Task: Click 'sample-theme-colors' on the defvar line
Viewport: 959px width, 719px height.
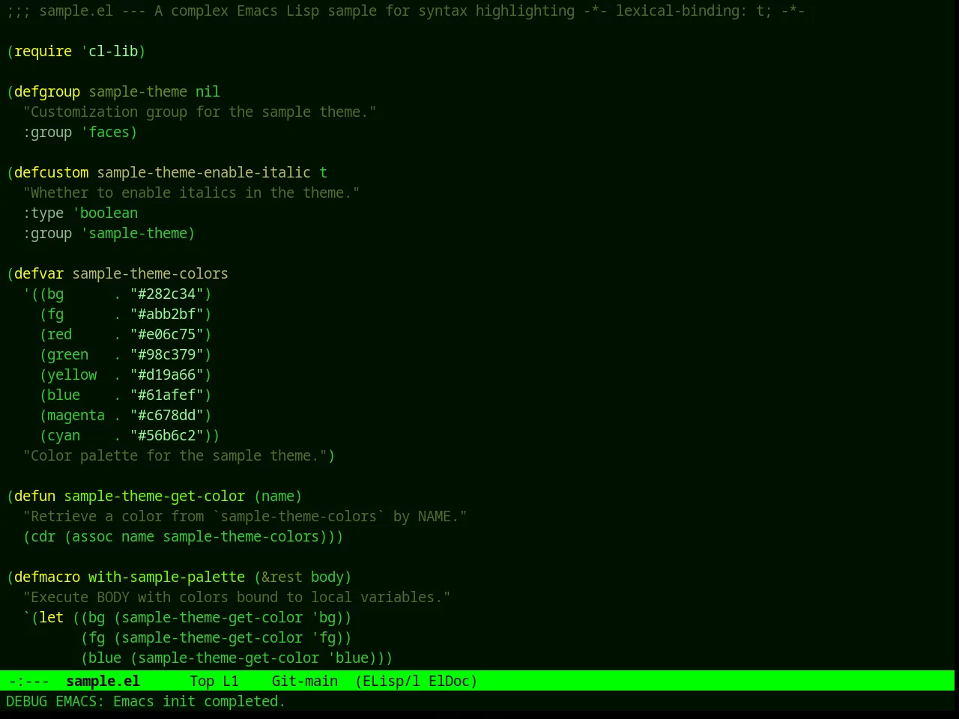Action: point(151,273)
